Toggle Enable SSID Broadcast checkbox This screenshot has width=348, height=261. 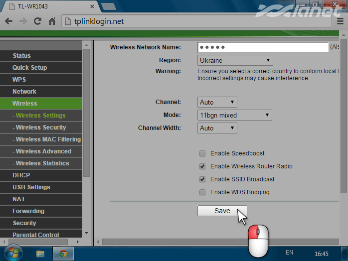coord(202,179)
